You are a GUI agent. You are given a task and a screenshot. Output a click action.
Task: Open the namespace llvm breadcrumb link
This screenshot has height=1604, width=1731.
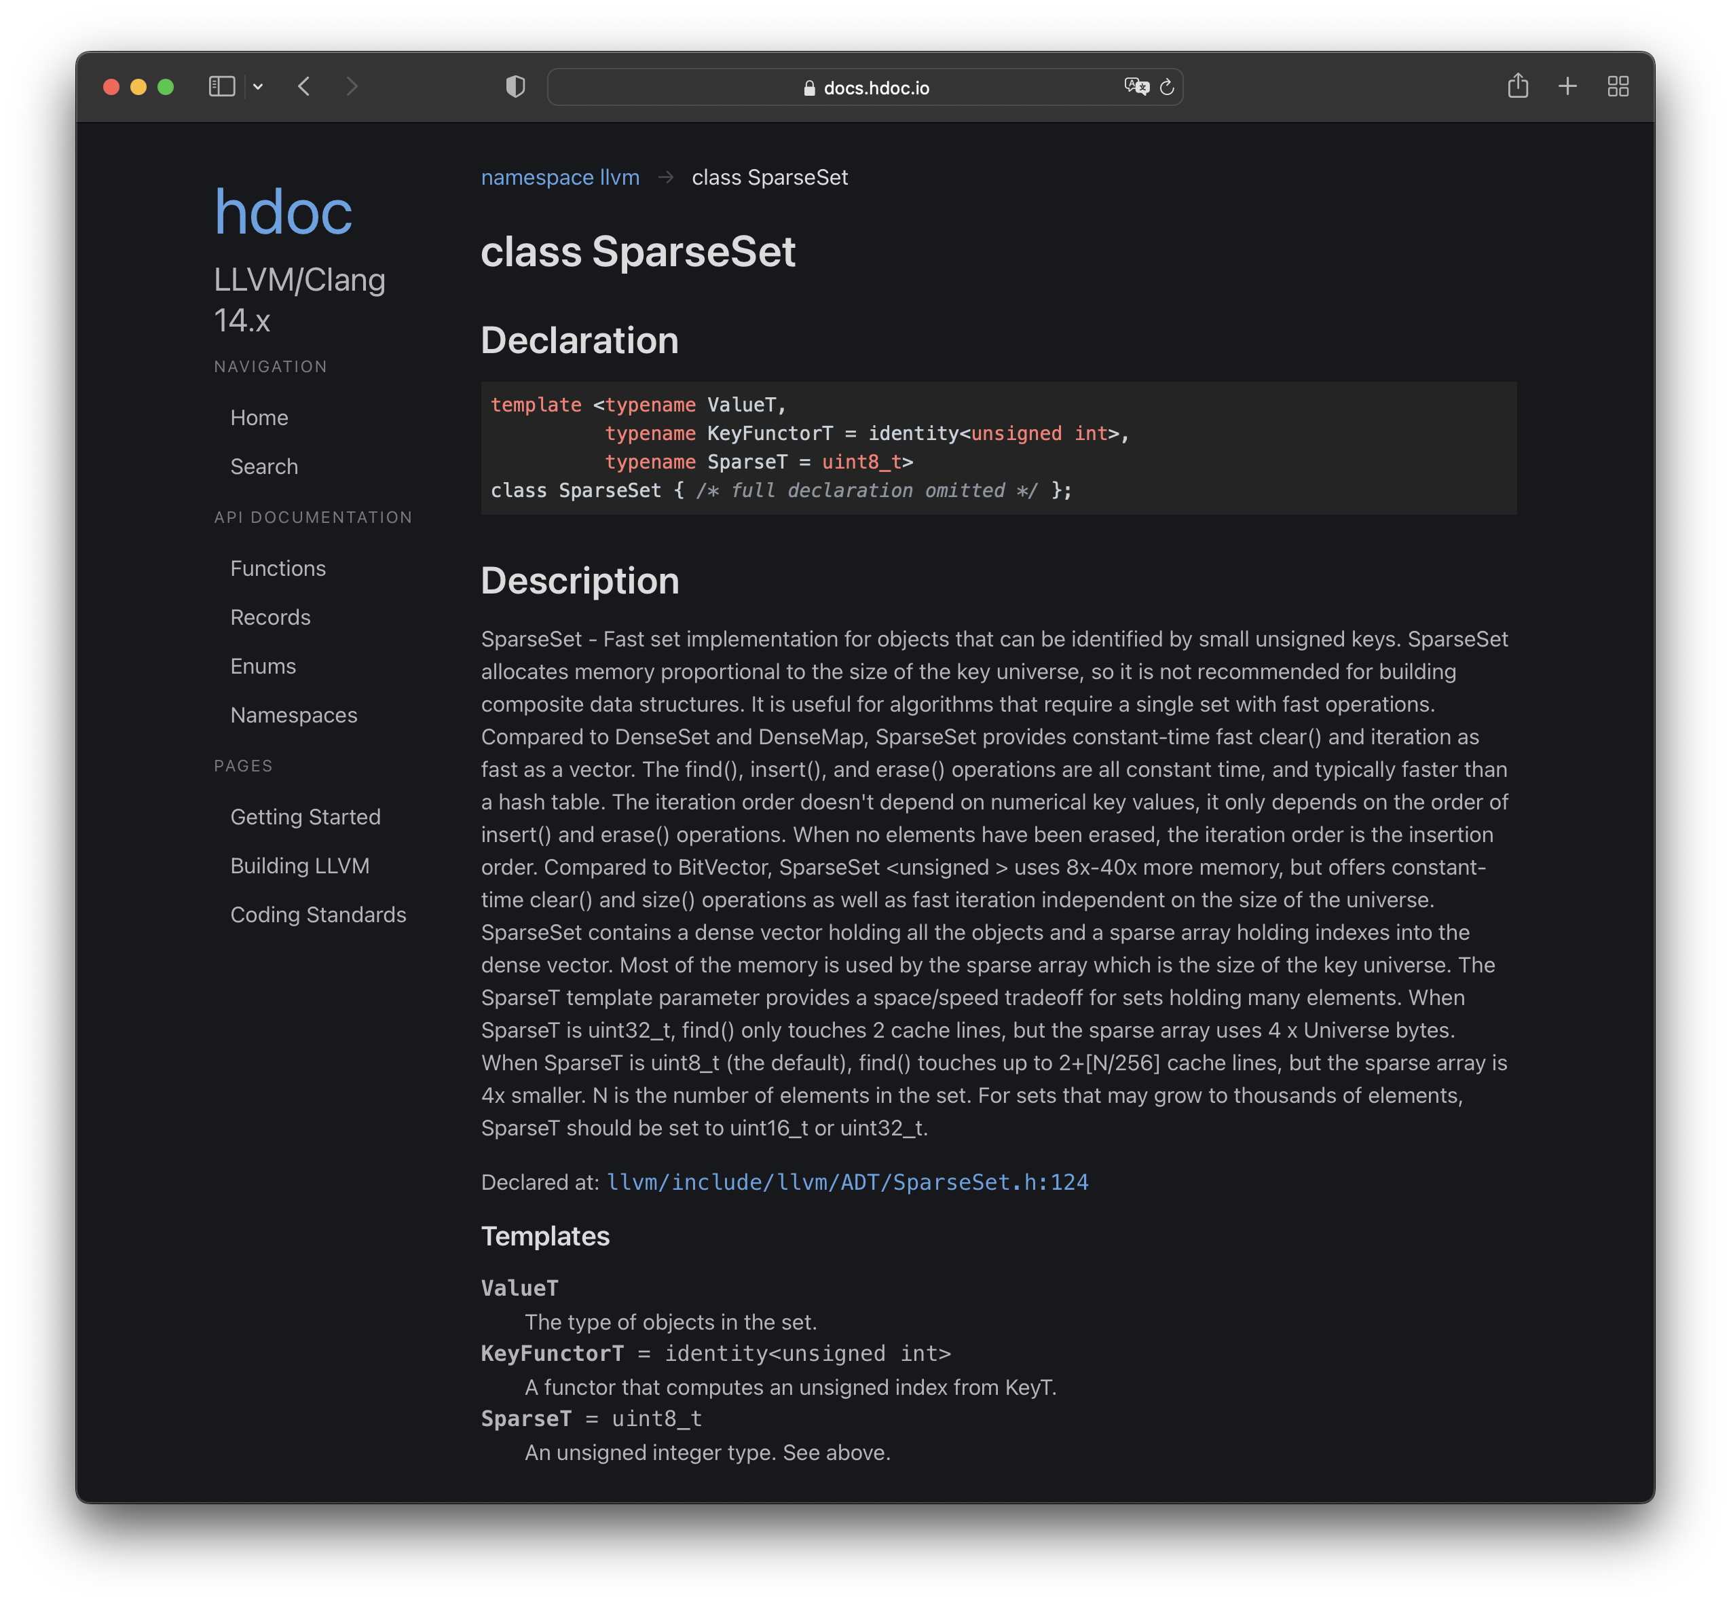click(561, 177)
